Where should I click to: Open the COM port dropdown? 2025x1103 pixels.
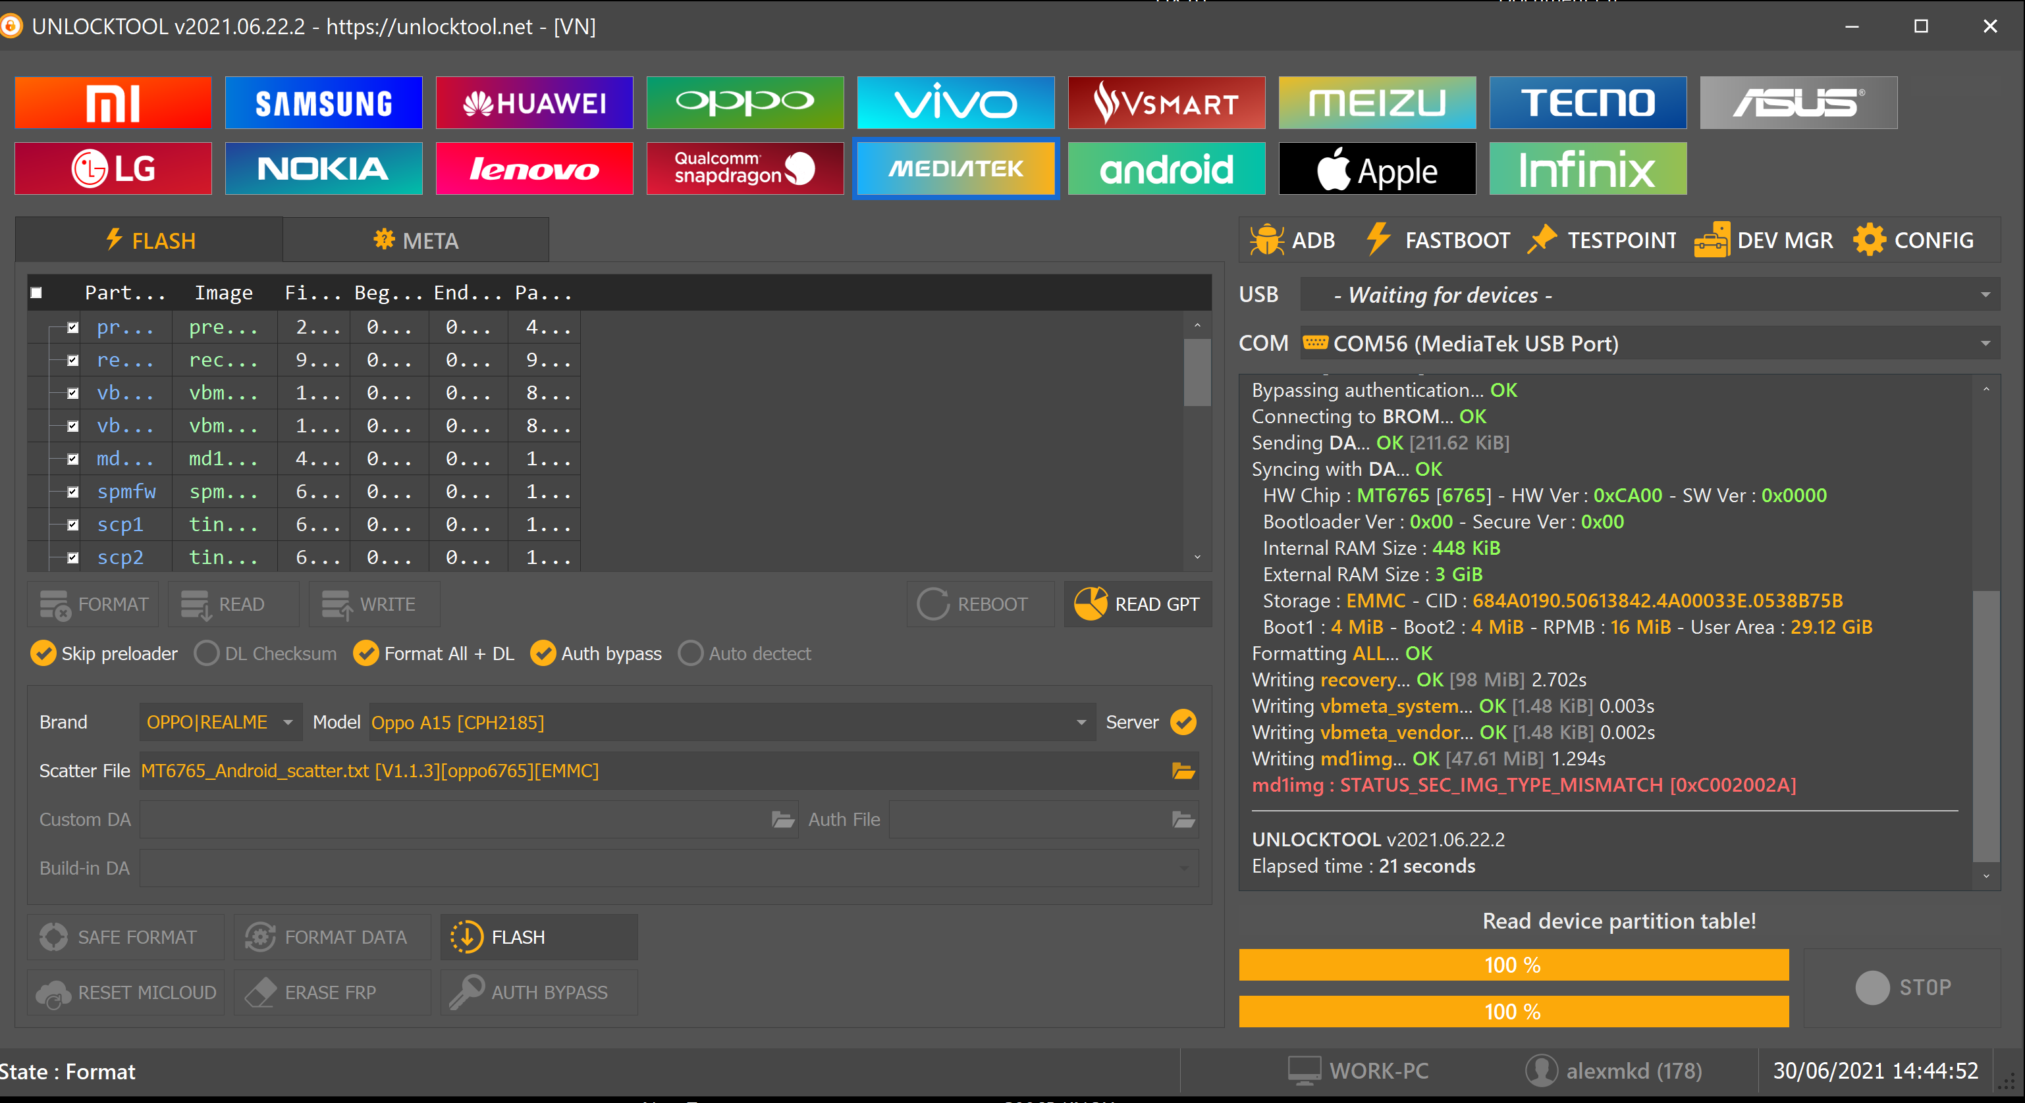tap(1650, 344)
